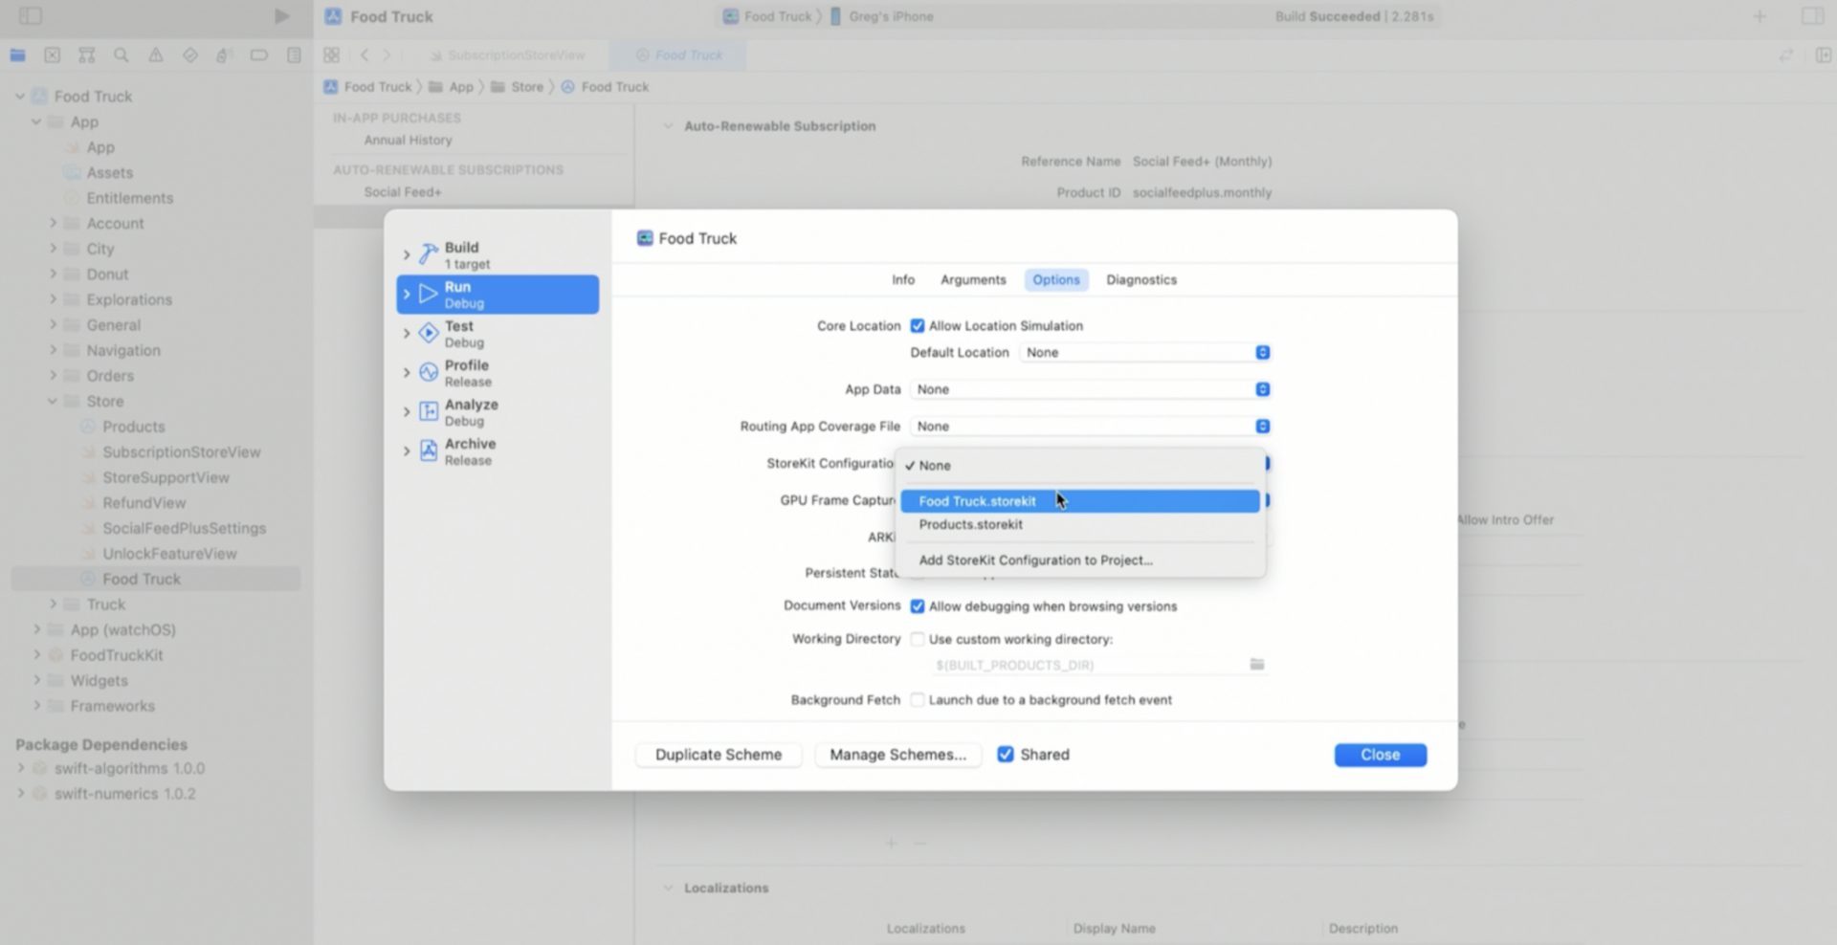The height and width of the screenshot is (945, 1837).
Task: Open the Issue navigator warning icon
Action: click(x=156, y=55)
